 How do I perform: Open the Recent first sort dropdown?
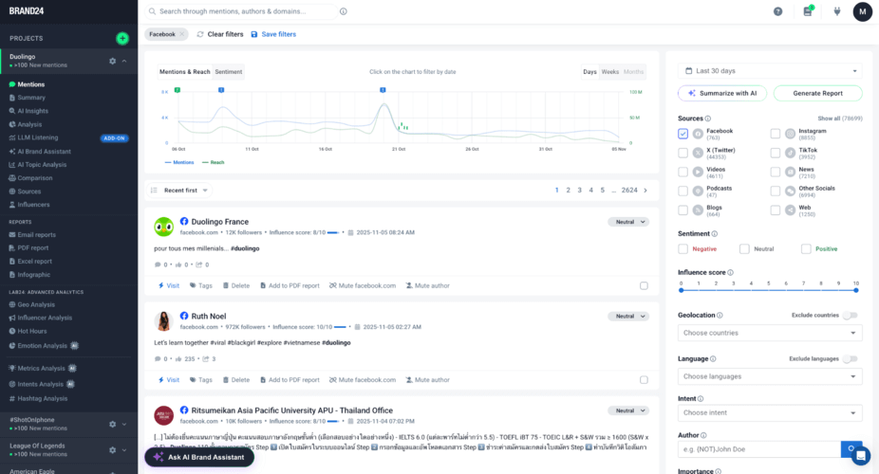click(x=178, y=191)
